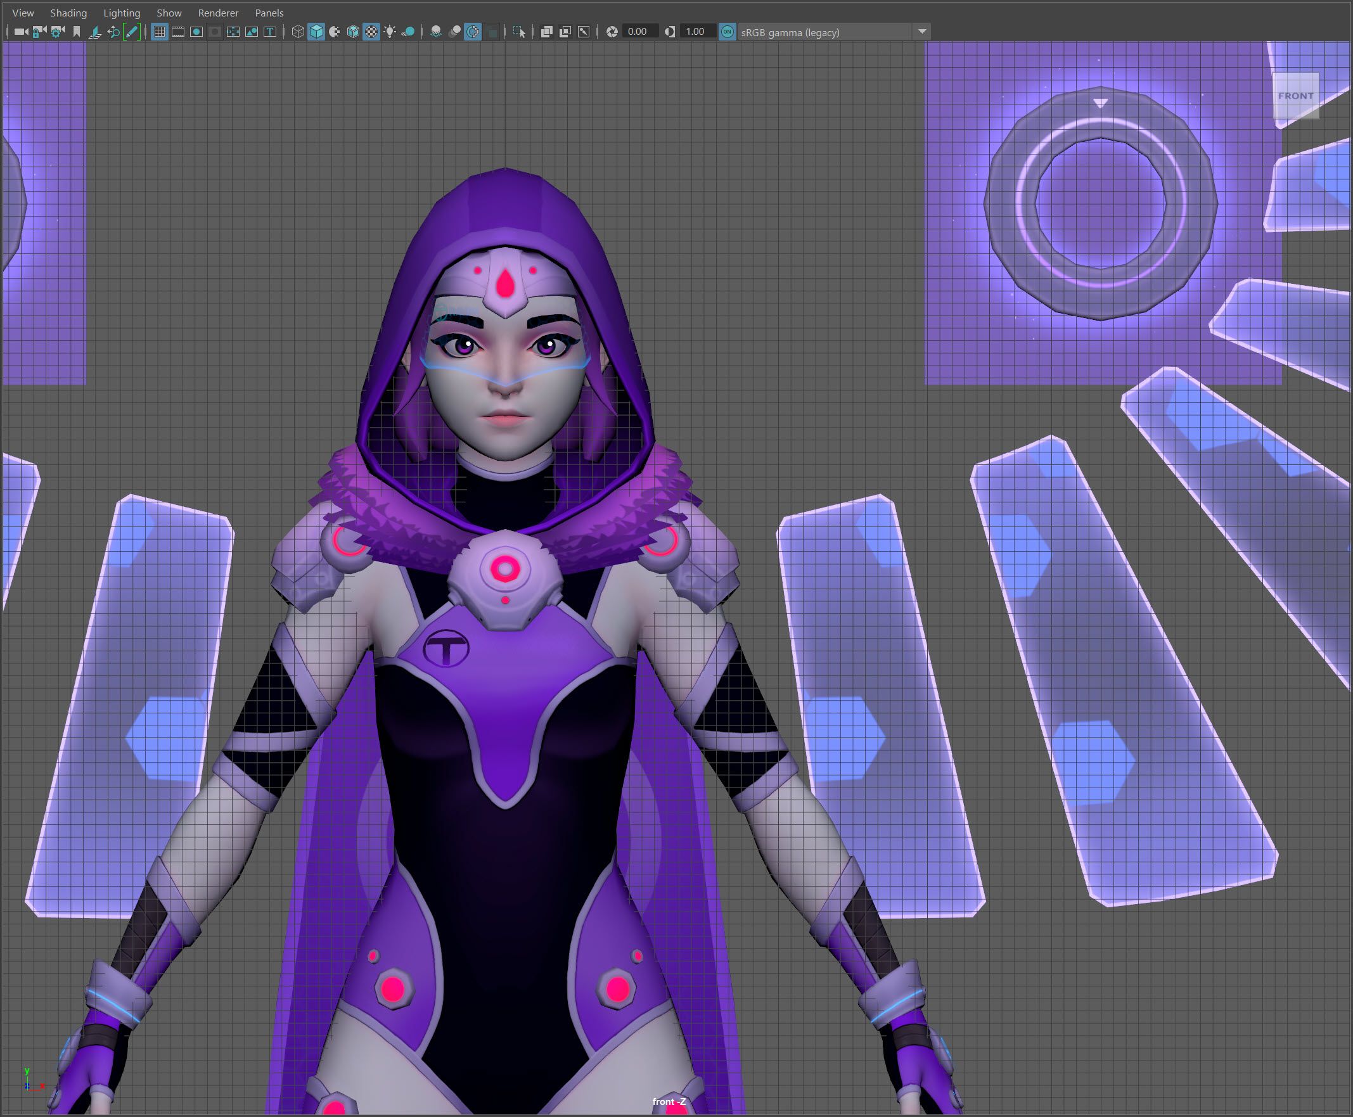Edit the exposure value 0.00 field

click(x=640, y=32)
